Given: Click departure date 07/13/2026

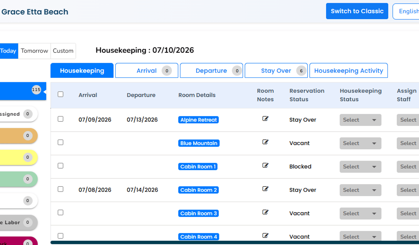Looking at the screenshot, I should click(142, 120).
